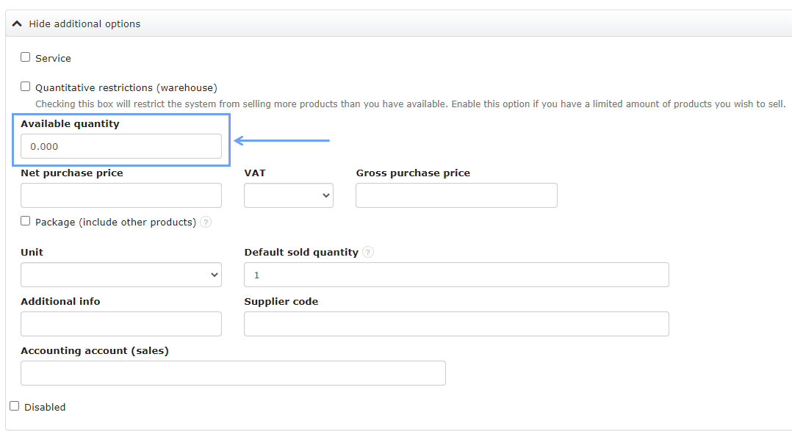Open the Unit dropdown
The width and height of the screenshot is (792, 437).
[x=121, y=275]
